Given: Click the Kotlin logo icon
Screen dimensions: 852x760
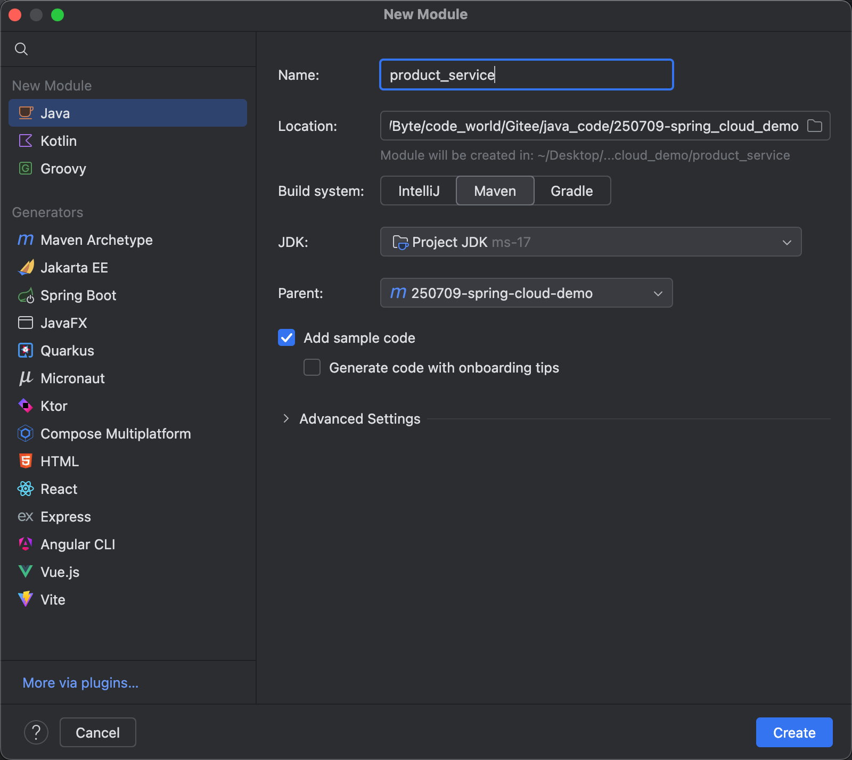Looking at the screenshot, I should pyautogui.click(x=26, y=141).
